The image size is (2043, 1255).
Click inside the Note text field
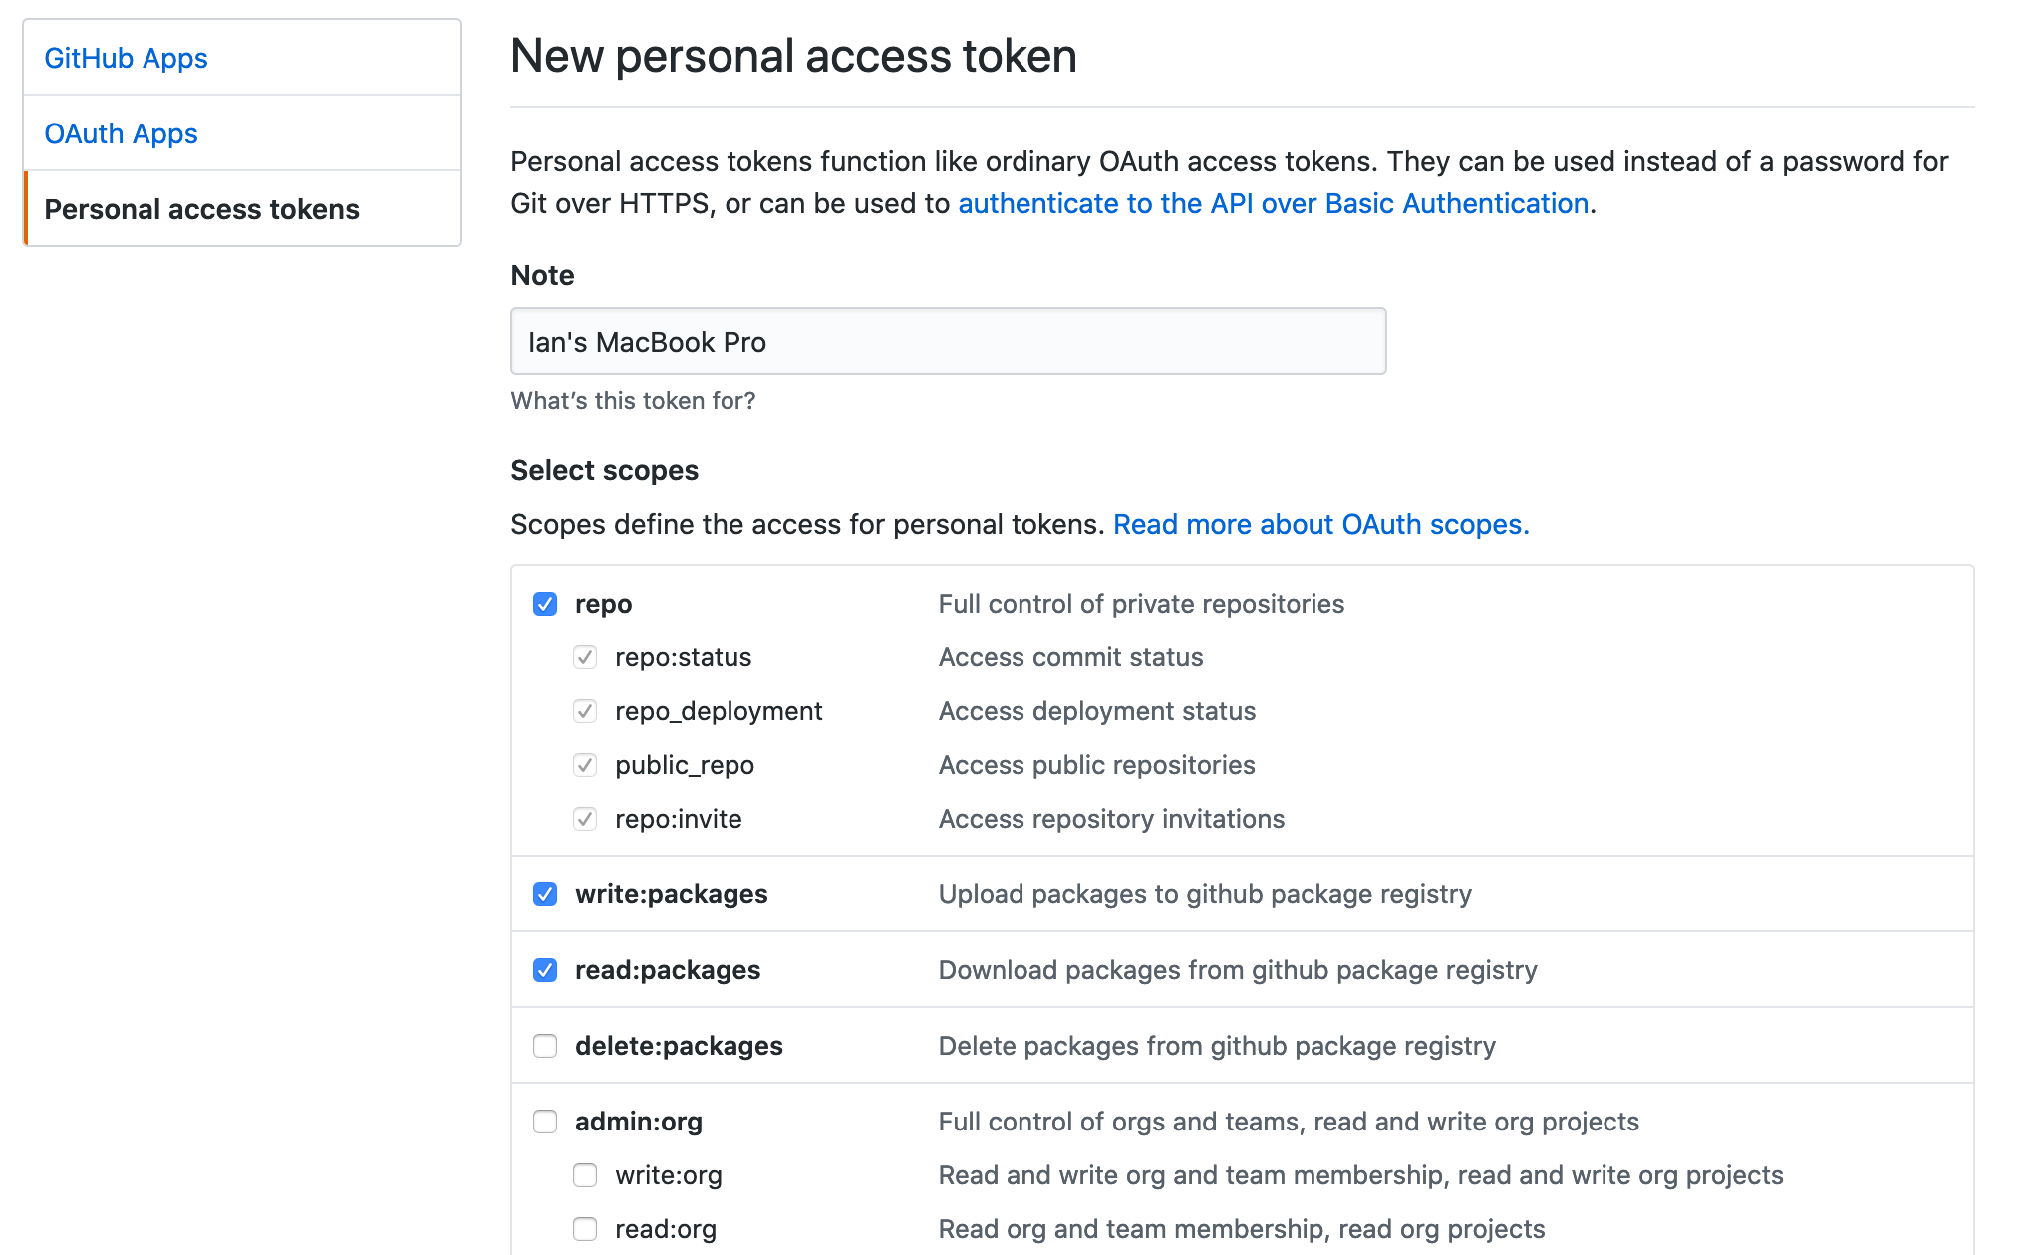(x=947, y=341)
